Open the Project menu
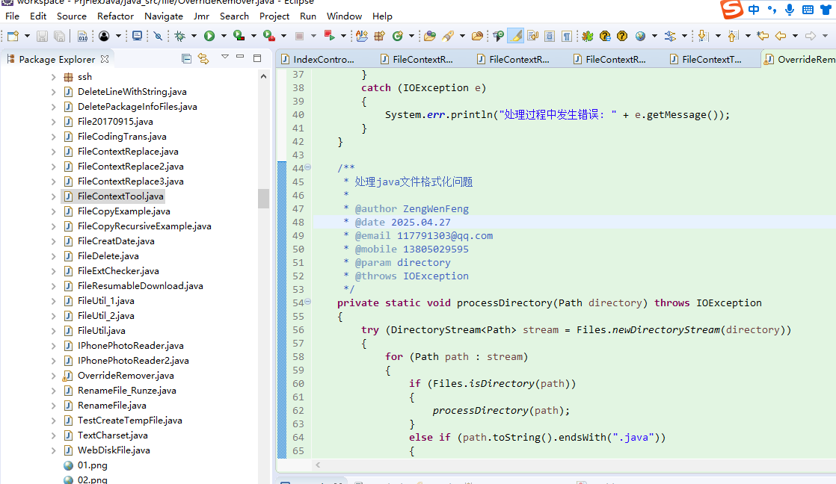The width and height of the screenshot is (836, 484). coord(274,16)
